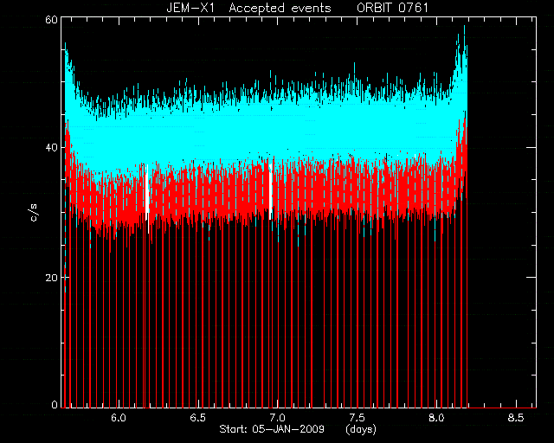Click the x-axis tick label '7.5'

pyautogui.click(x=357, y=418)
